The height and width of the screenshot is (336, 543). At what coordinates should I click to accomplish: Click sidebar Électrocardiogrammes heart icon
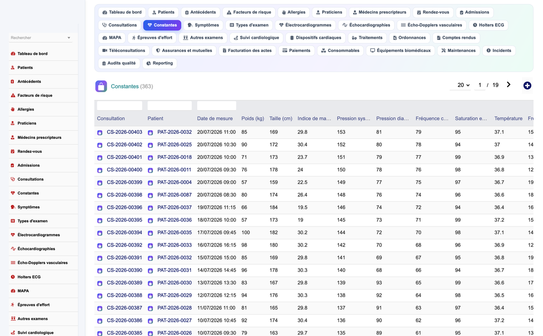13,235
